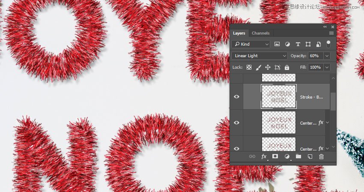Click the lock image pixels brush icon
Viewport: 364px width, 192px height.
point(258,67)
